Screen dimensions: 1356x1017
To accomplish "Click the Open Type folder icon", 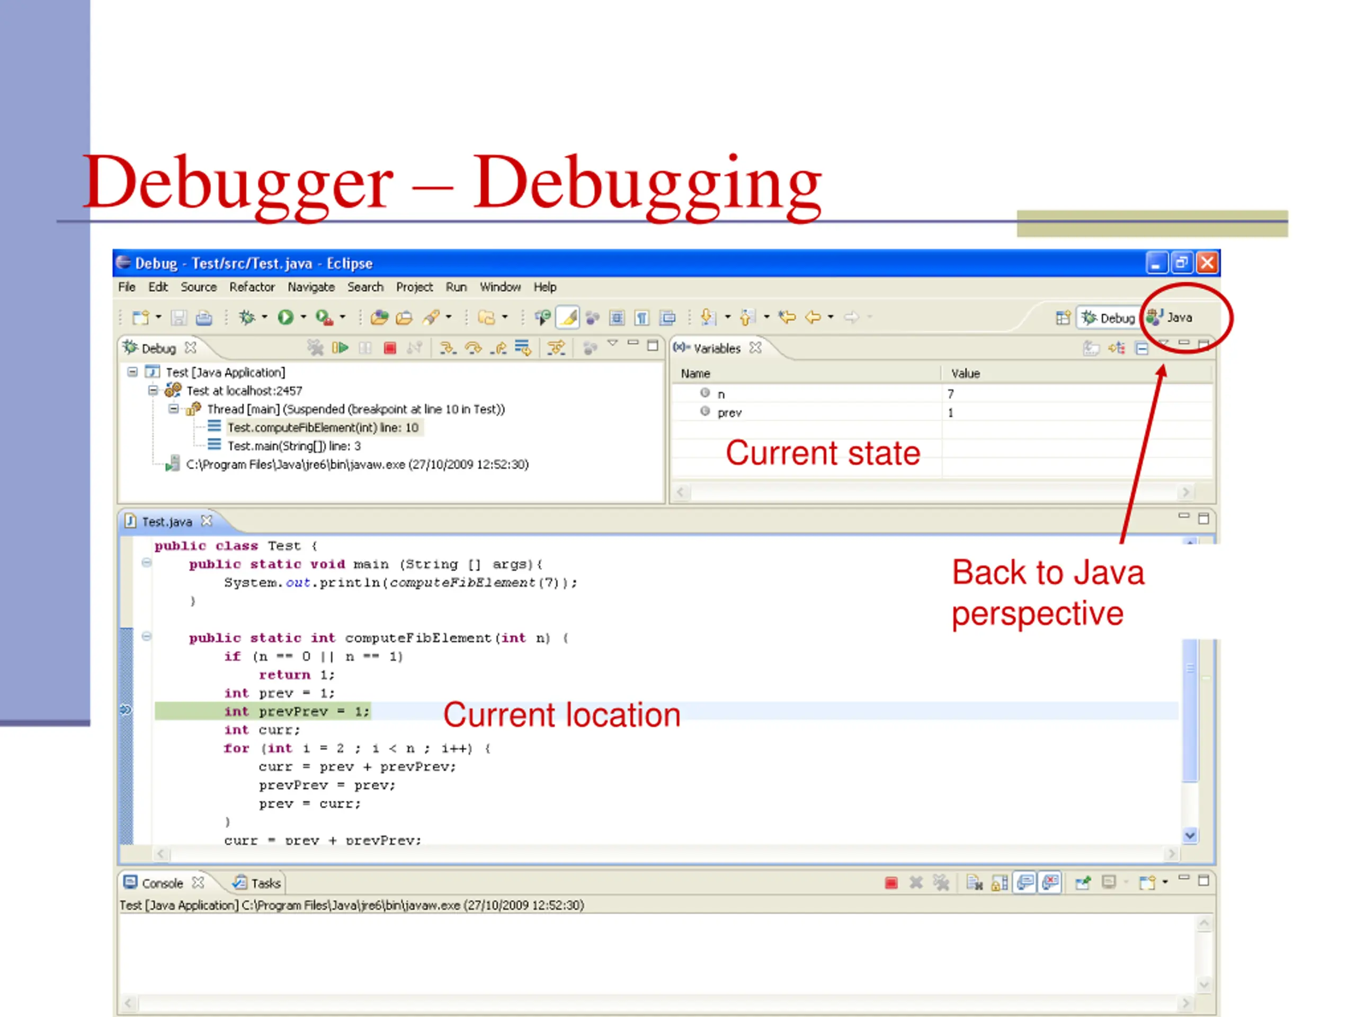I will click(x=380, y=317).
